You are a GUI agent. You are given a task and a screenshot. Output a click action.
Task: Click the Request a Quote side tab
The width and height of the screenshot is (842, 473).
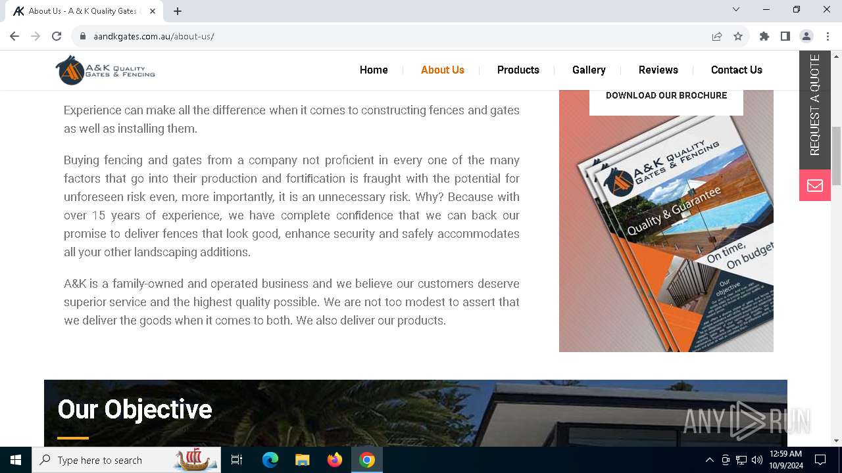click(x=815, y=110)
